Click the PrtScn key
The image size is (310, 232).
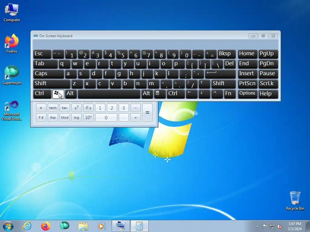(x=248, y=84)
